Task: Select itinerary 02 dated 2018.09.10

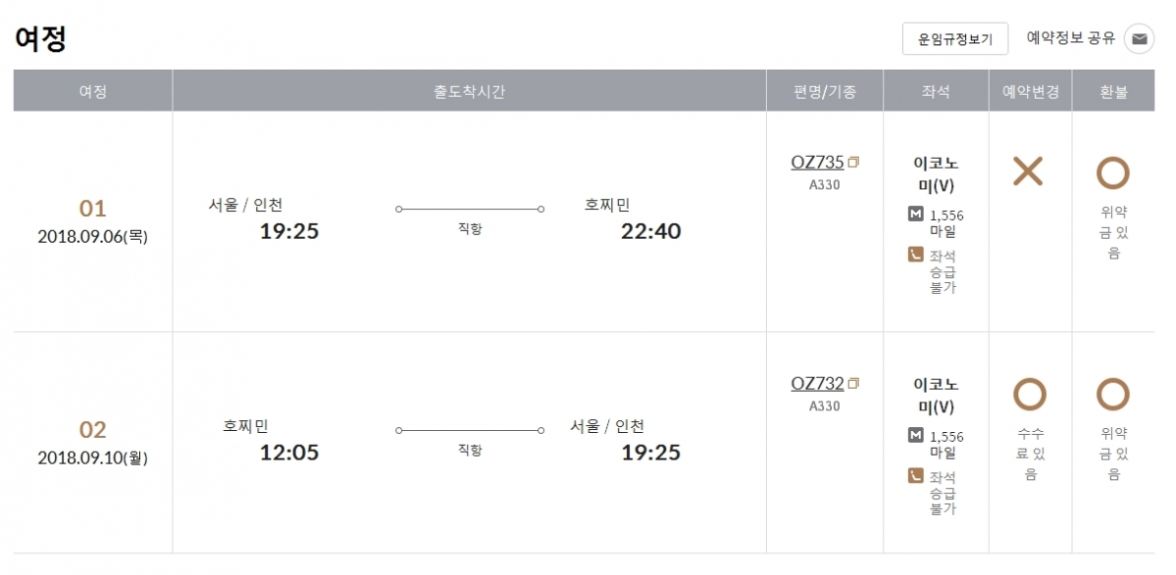Action: [x=93, y=443]
